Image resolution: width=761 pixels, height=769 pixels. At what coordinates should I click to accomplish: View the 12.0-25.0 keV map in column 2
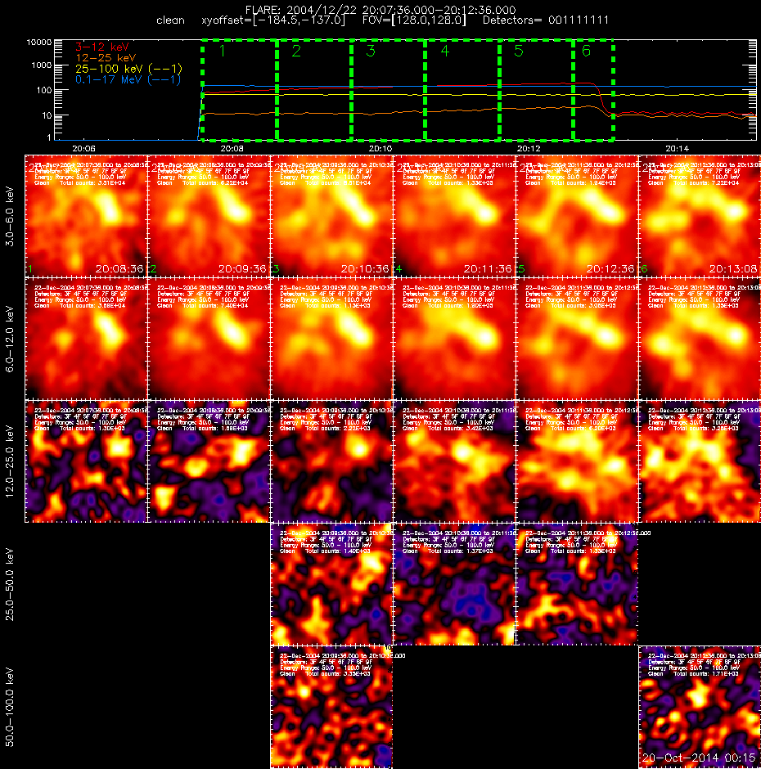pyautogui.click(x=209, y=461)
